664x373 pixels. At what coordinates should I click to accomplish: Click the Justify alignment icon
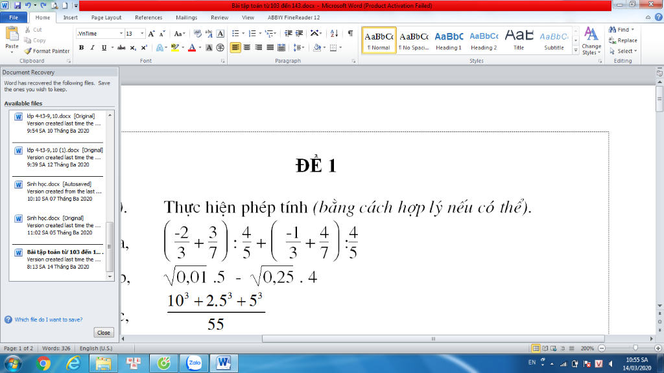[x=270, y=48]
